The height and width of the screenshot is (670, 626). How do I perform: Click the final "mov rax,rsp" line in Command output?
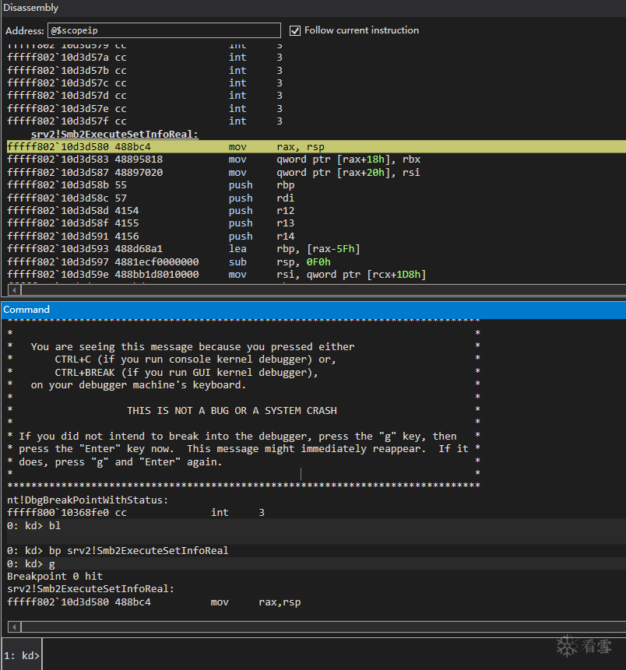pos(154,602)
